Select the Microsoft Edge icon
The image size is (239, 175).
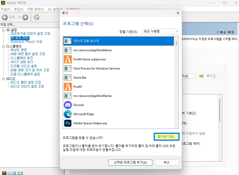(x=68, y=114)
